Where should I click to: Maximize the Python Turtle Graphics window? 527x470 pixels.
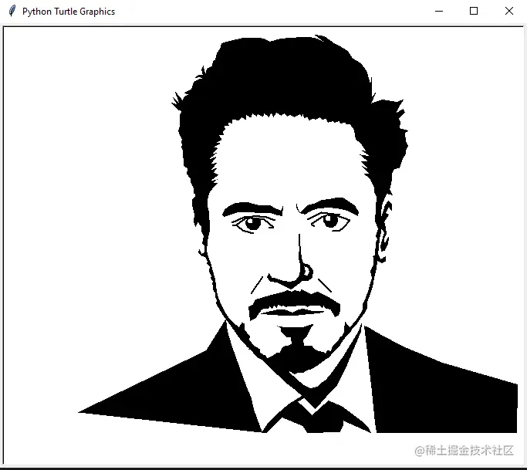point(474,11)
